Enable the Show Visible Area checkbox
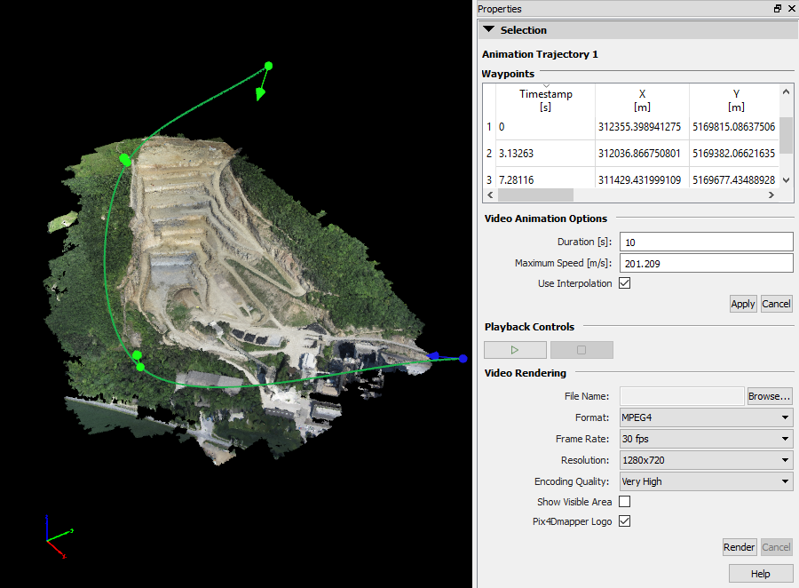Image resolution: width=799 pixels, height=588 pixels. click(x=624, y=502)
